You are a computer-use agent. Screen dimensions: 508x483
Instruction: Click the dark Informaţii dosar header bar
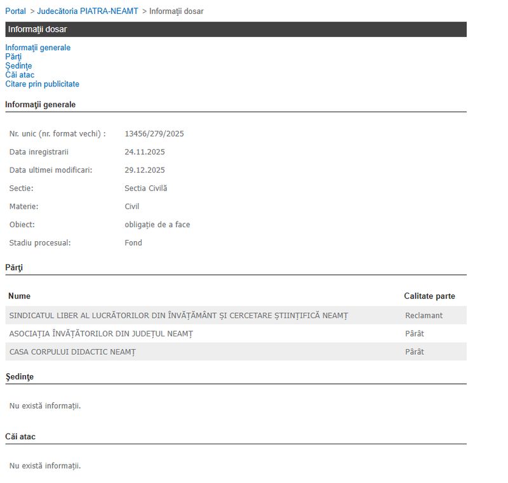point(236,29)
